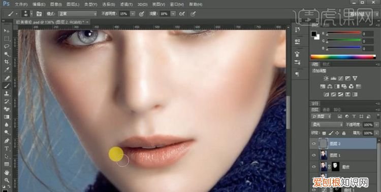Select the Path Selection tool
381x192 pixels.
tap(7, 156)
